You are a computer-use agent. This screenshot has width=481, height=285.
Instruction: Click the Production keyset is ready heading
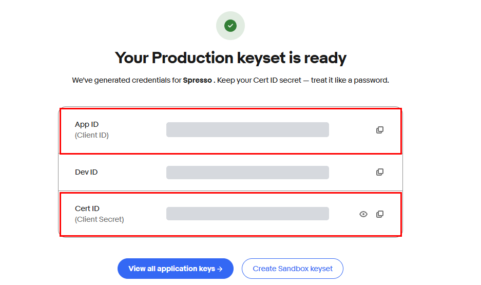230,58
